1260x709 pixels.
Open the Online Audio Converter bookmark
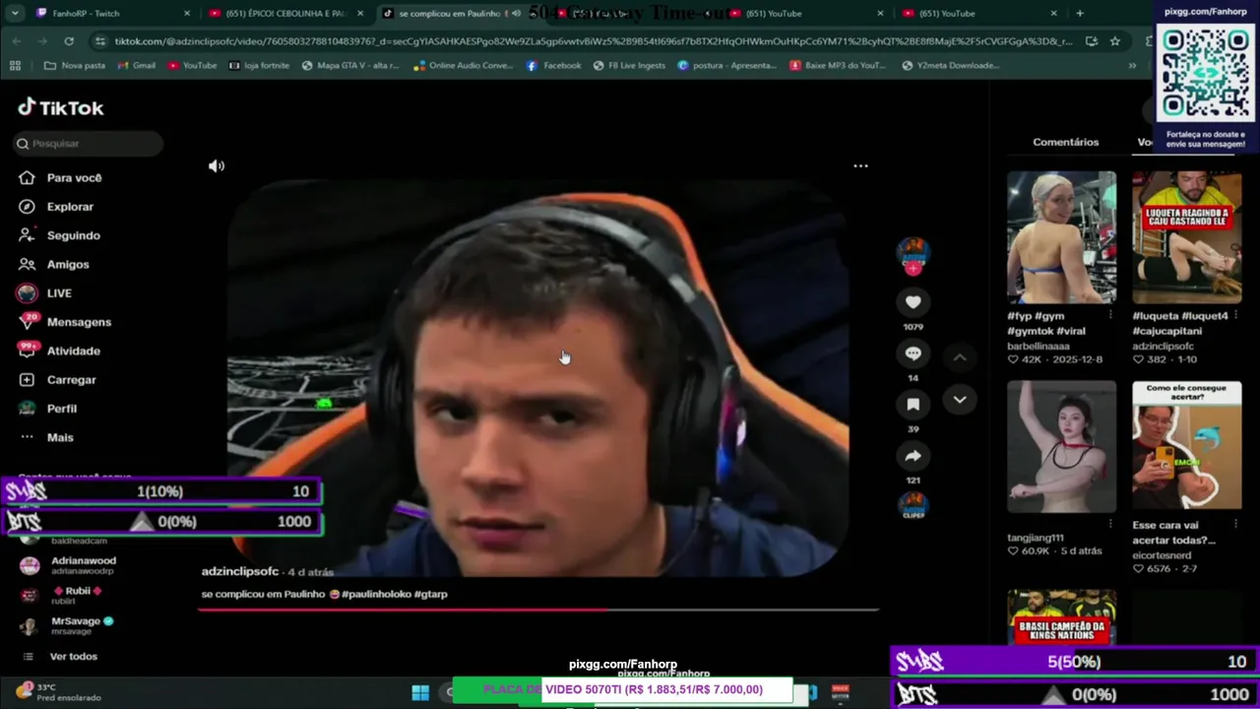tap(464, 66)
